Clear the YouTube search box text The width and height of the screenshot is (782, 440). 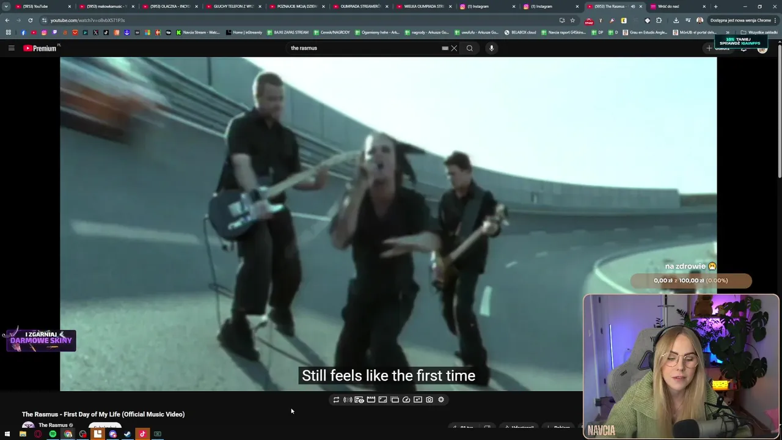click(x=454, y=48)
